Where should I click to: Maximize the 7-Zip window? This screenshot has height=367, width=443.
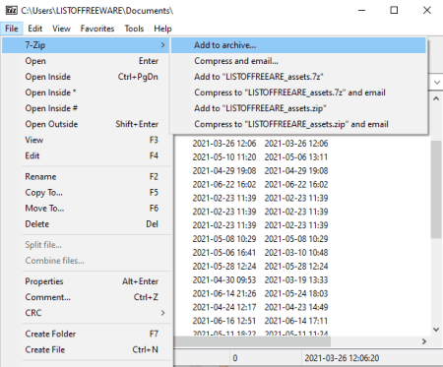tap(394, 10)
